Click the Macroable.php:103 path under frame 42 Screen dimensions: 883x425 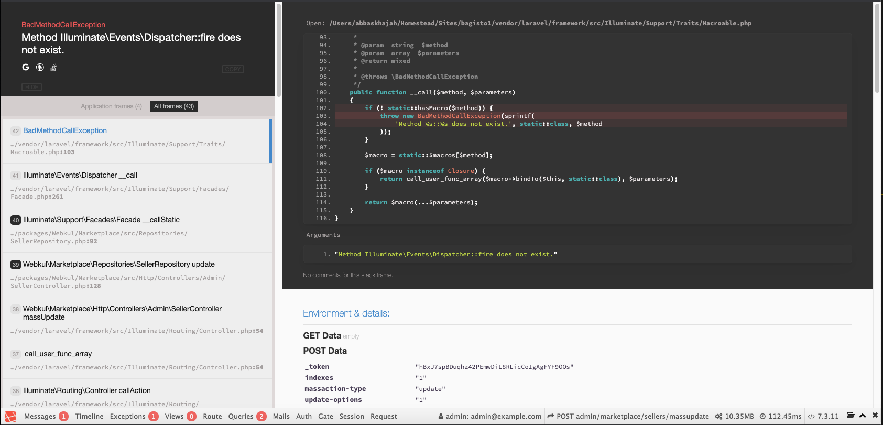(118, 148)
